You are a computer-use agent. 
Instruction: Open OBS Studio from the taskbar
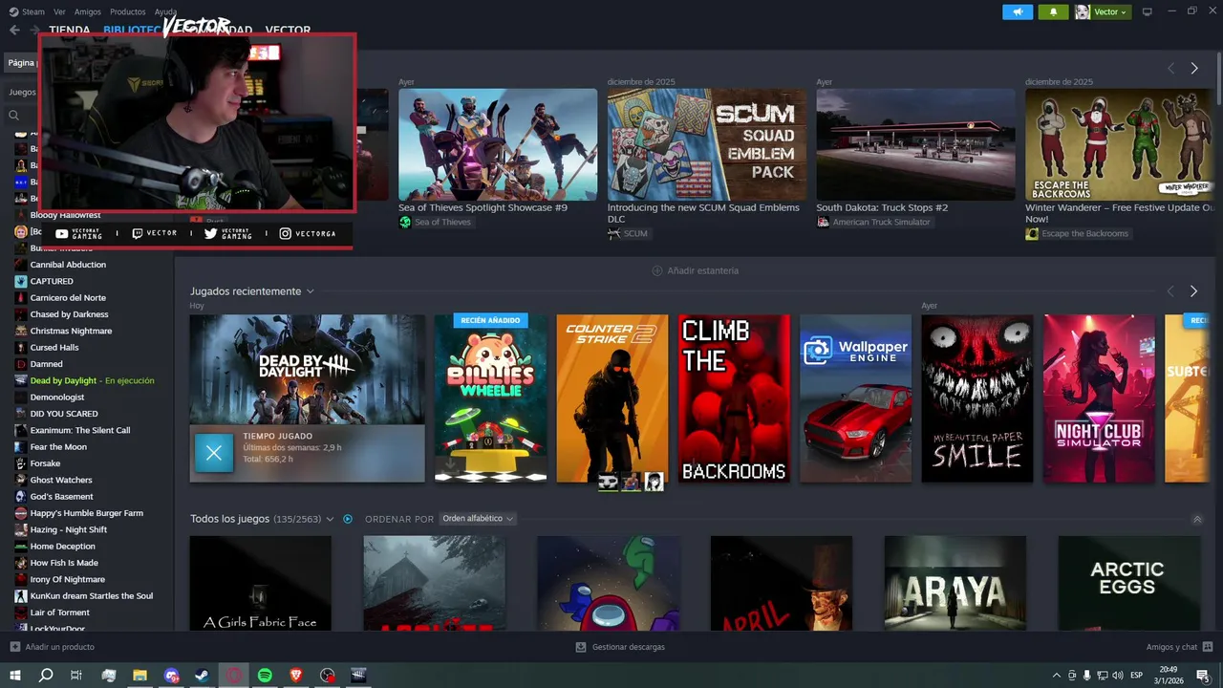click(x=328, y=675)
